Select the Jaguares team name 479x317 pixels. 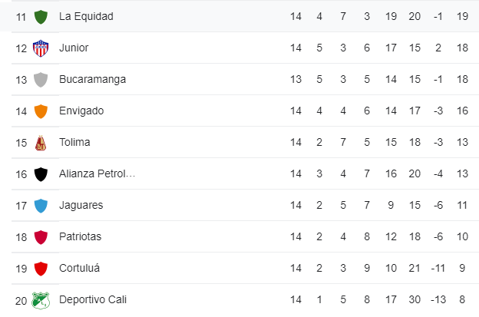point(81,205)
